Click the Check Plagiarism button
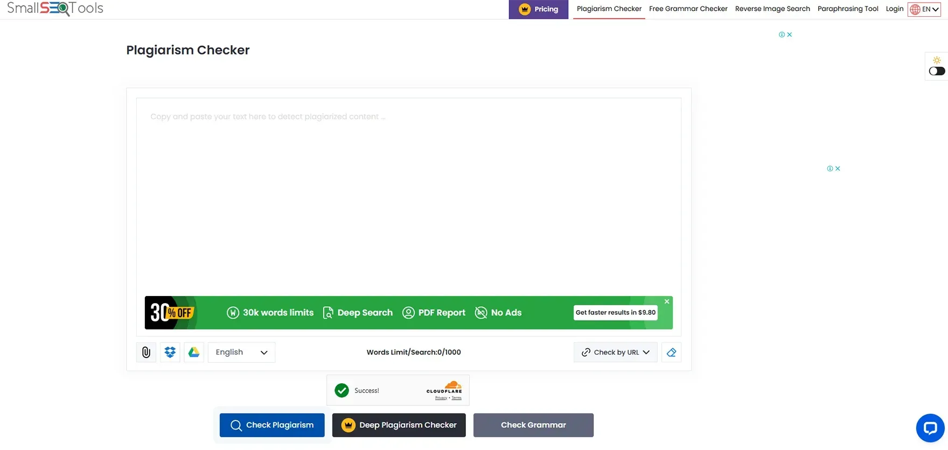 pyautogui.click(x=272, y=425)
